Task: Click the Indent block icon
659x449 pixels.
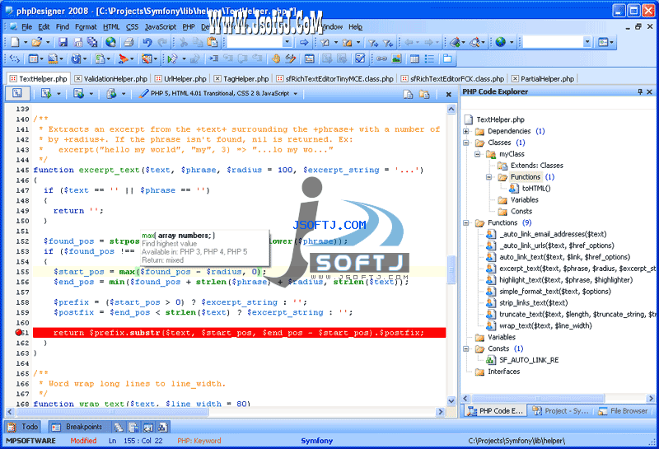Action: pos(213,58)
